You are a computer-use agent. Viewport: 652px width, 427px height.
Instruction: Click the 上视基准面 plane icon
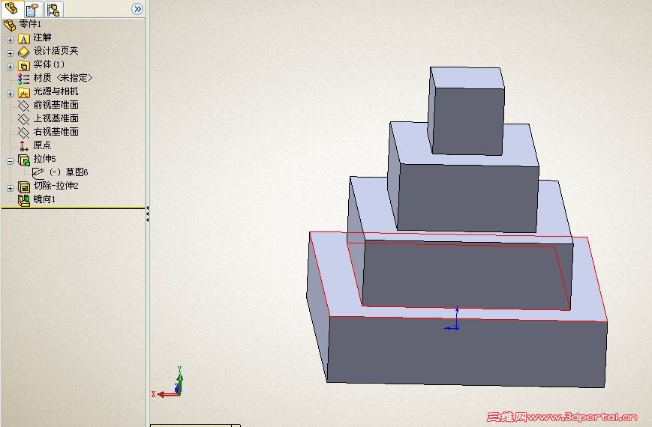[23, 119]
